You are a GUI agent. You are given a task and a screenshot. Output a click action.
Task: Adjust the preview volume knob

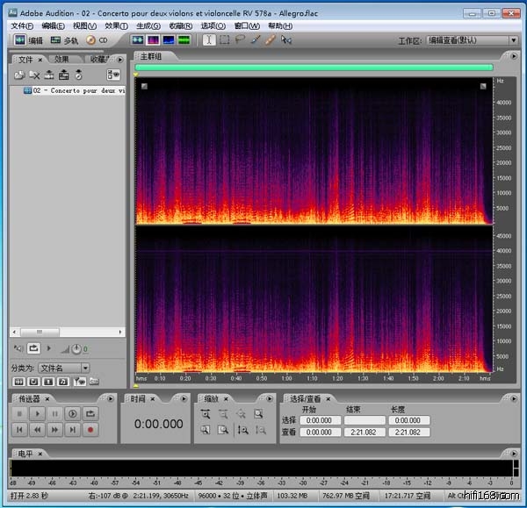click(x=76, y=349)
